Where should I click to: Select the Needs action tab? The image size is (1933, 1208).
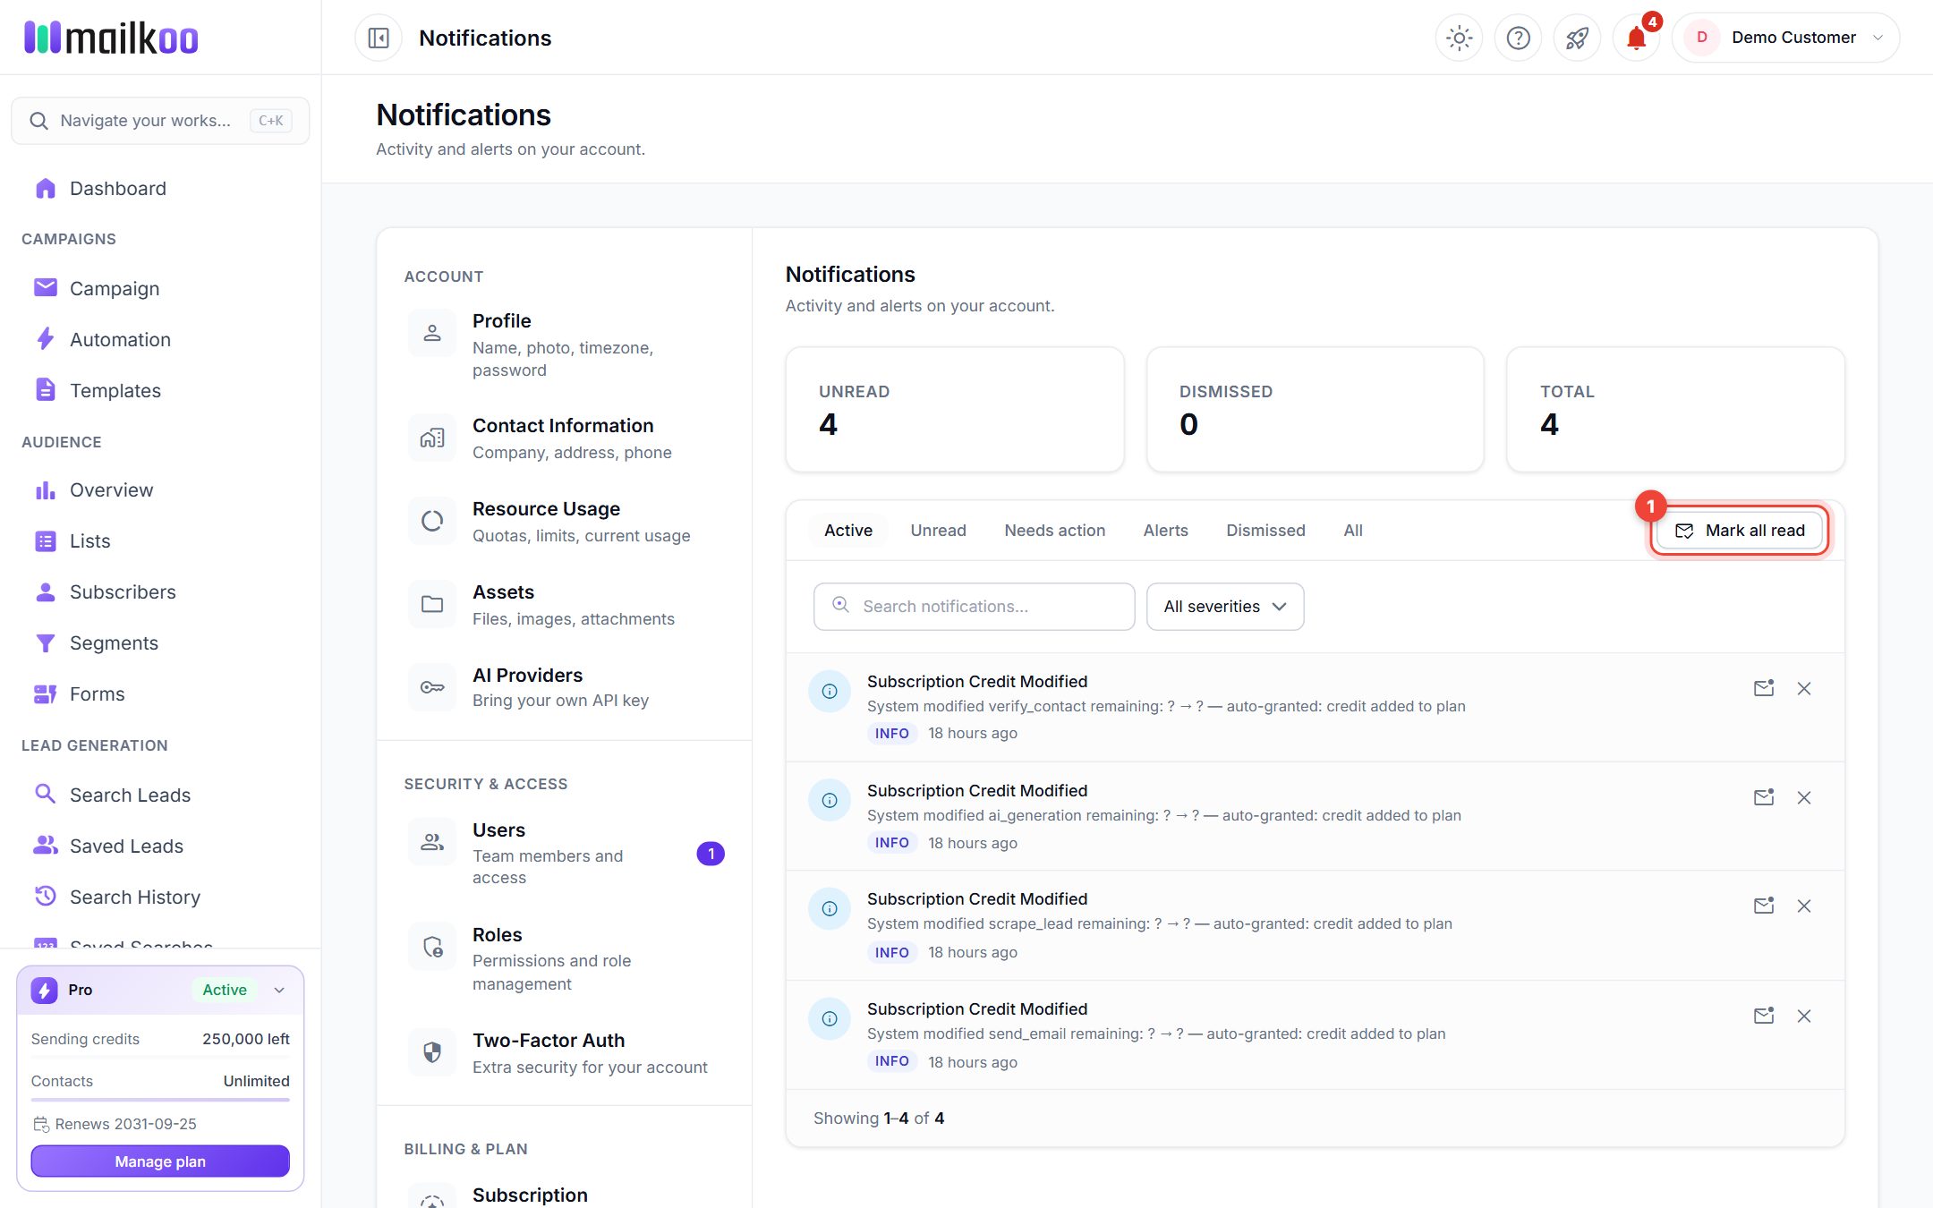click(1054, 530)
